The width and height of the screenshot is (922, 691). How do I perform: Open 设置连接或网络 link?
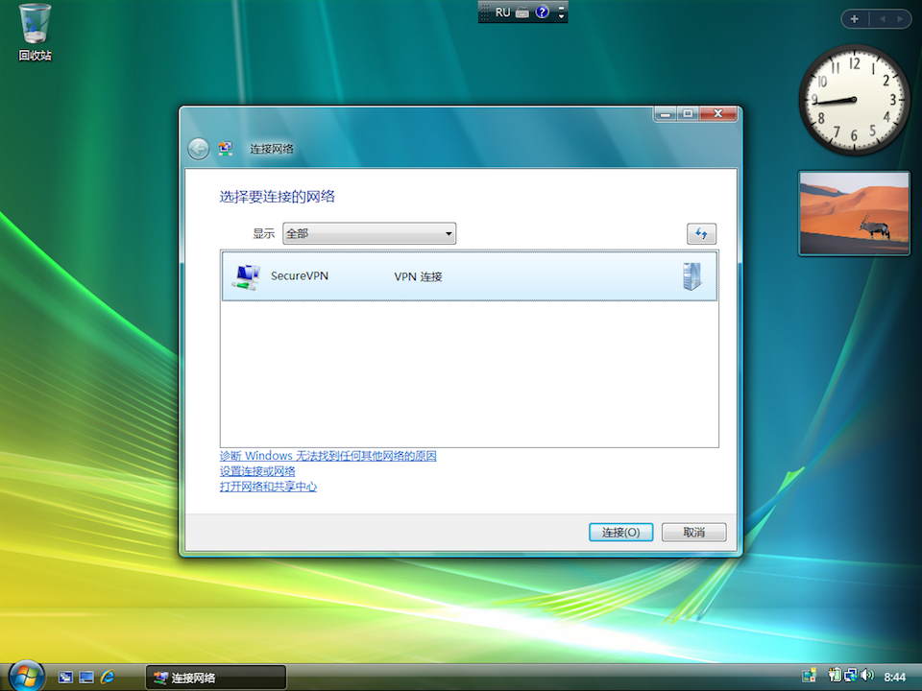257,471
